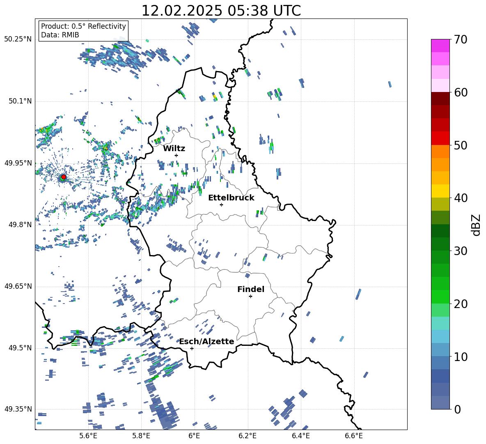Click the 50.1°N latitude label
The height and width of the screenshot is (444, 486).
(x=20, y=101)
